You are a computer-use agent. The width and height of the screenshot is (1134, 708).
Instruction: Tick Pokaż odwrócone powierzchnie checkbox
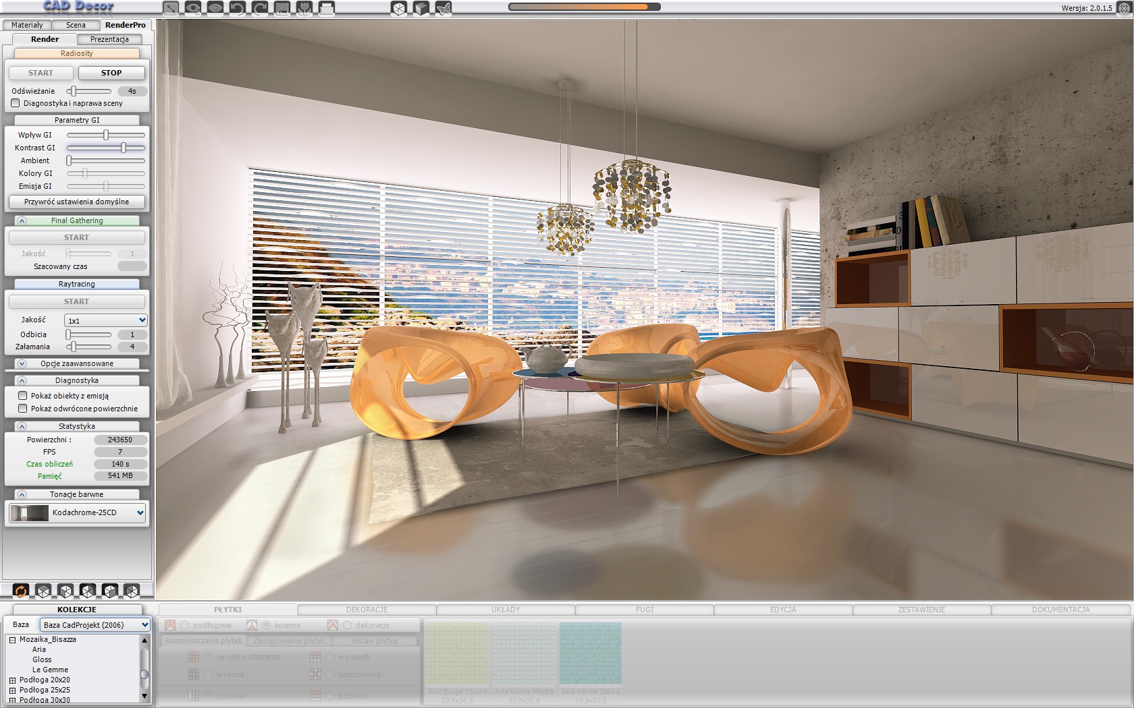23,409
